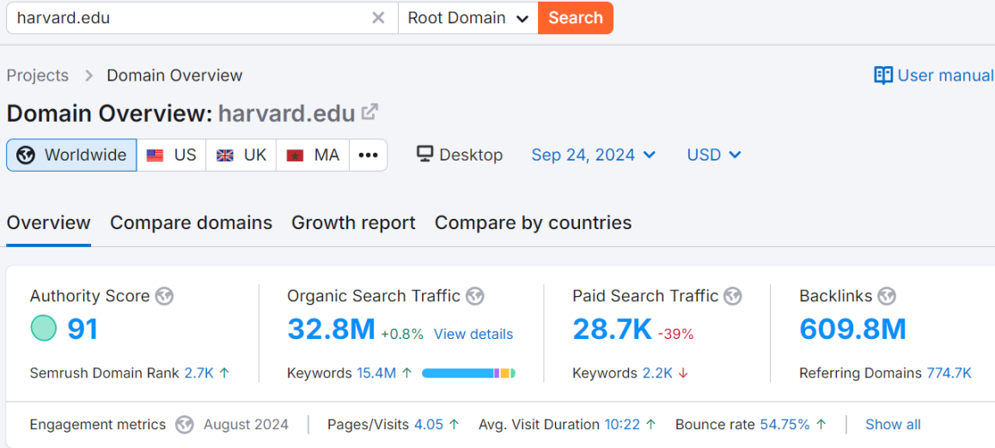This screenshot has height=448, width=995.
Task: Select the Worldwide database toggle
Action: (x=71, y=155)
